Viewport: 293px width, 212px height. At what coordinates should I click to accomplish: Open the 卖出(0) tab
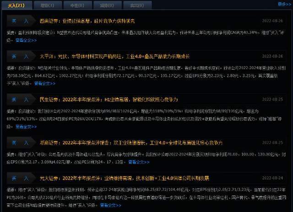137,5
